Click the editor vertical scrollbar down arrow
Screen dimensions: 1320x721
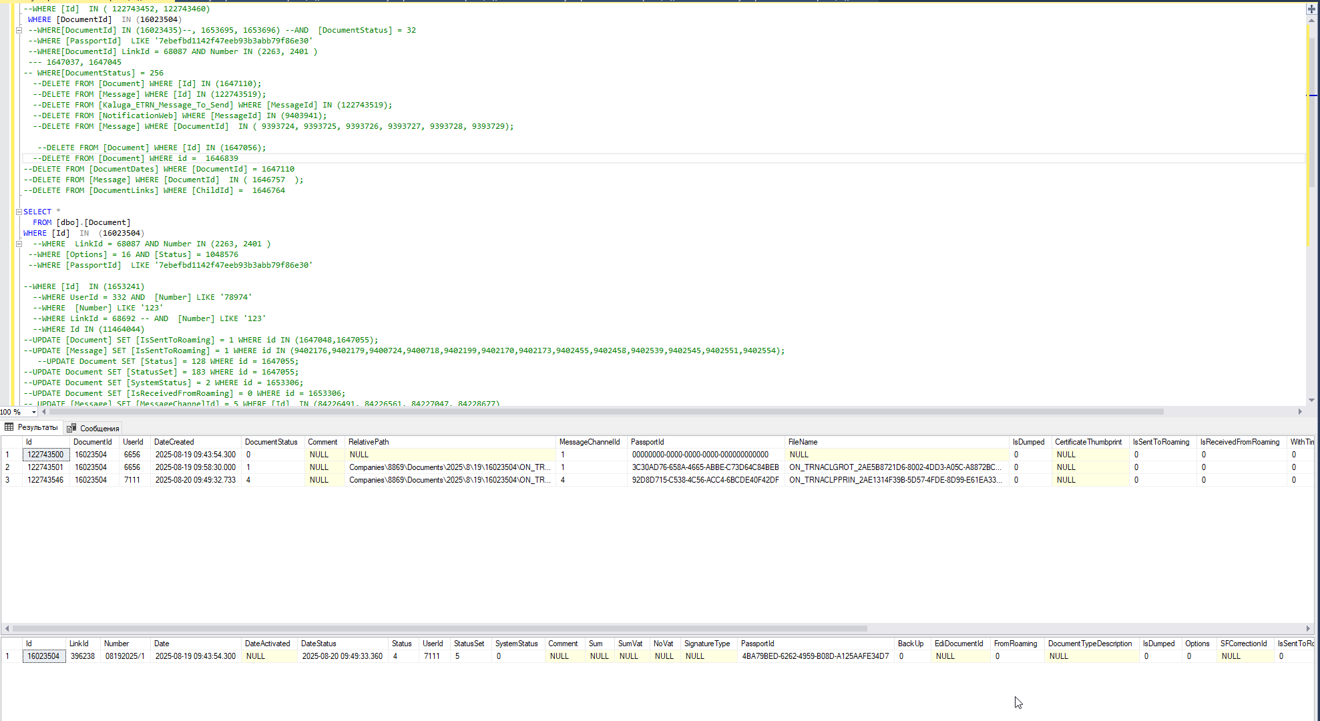click(1311, 400)
